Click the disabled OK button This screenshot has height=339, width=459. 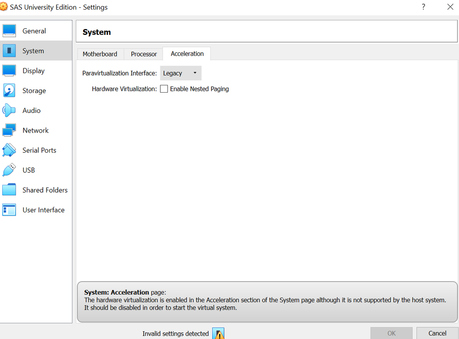tap(391, 333)
